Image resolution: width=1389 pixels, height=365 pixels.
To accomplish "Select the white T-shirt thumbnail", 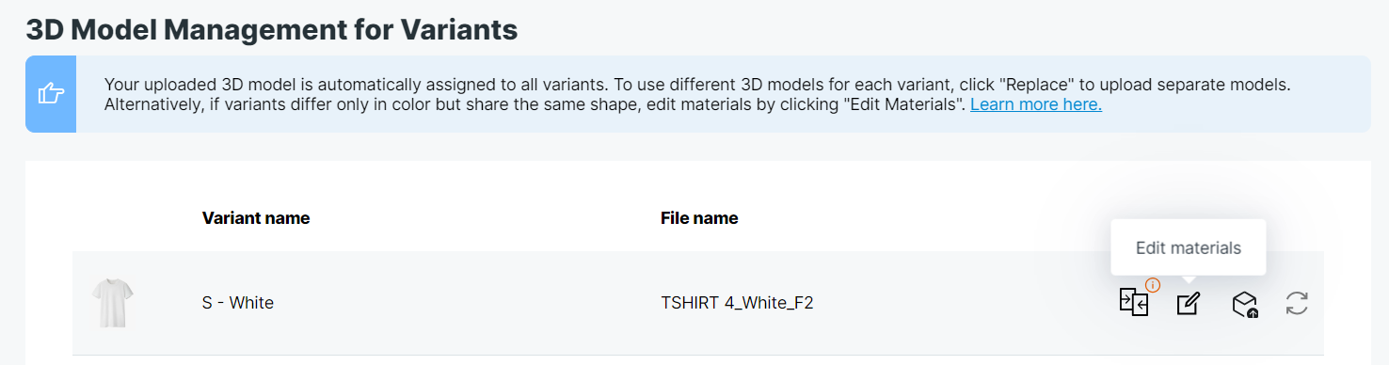I will click(x=113, y=303).
